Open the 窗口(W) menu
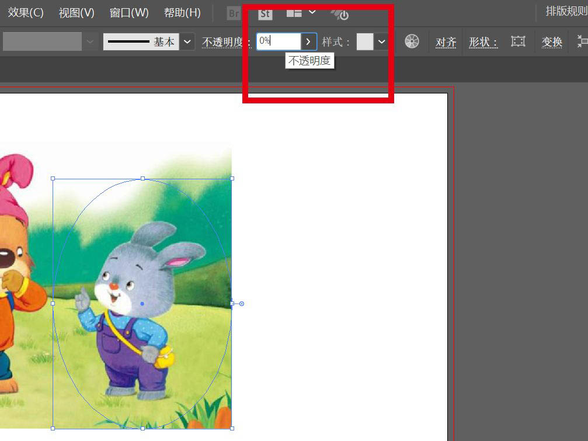The width and height of the screenshot is (588, 441). (129, 13)
